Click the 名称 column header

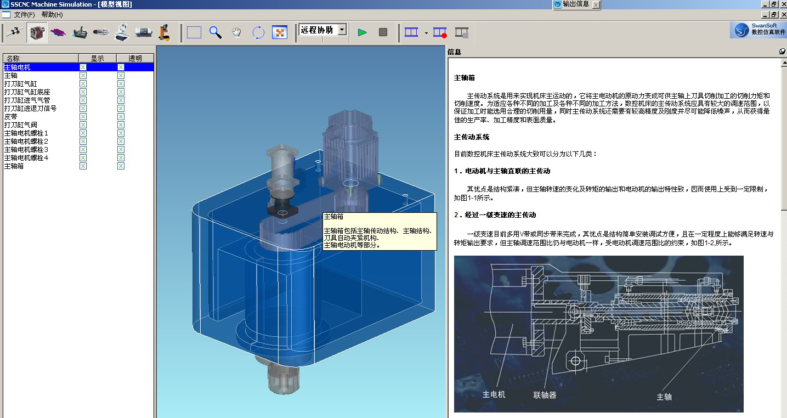click(x=41, y=58)
